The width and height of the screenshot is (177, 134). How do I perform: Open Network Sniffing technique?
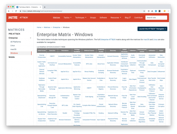[113, 113]
